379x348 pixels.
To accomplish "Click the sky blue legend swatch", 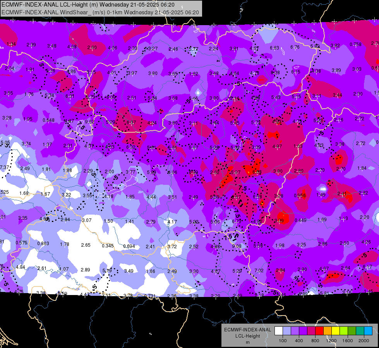I will coord(368,331).
